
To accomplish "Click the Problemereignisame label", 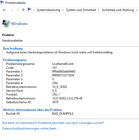I will [20, 64].
